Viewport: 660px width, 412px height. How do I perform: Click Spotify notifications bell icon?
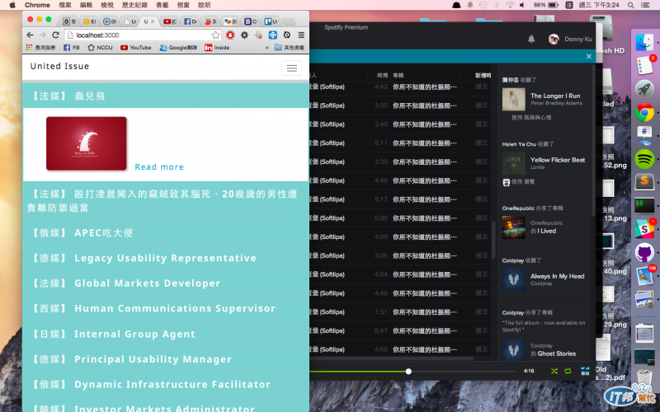(x=531, y=39)
